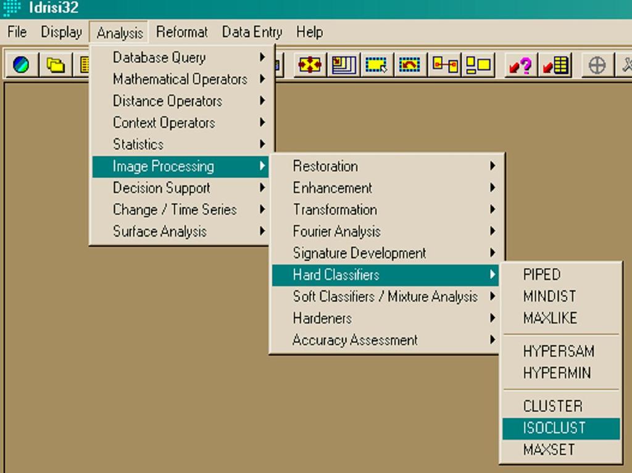
Task: Click the restore window icon with curved arrow
Action: click(x=410, y=64)
